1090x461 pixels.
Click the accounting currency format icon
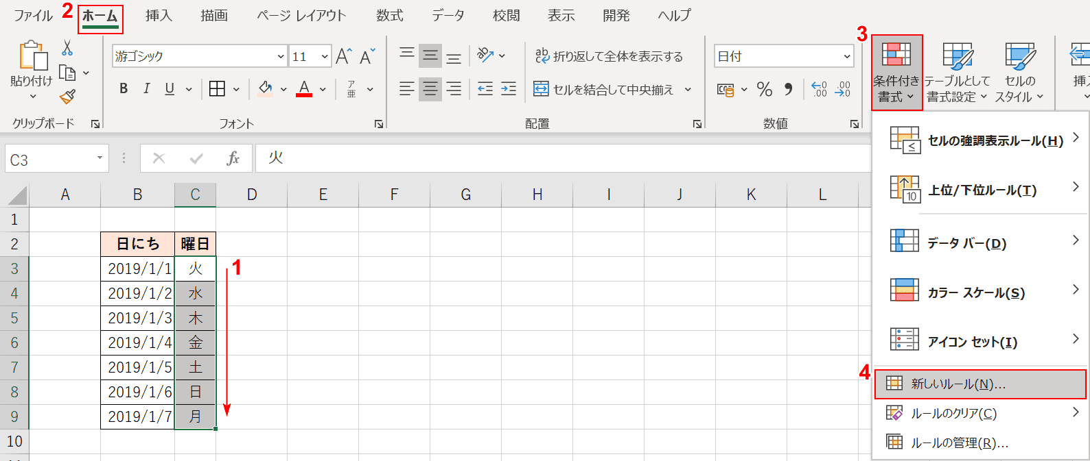click(x=726, y=90)
